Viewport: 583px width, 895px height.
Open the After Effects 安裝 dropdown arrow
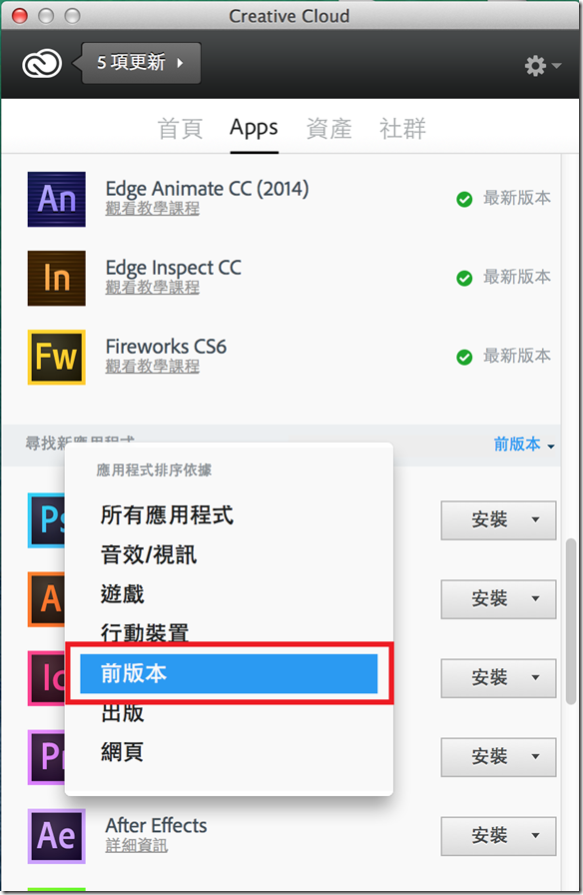point(535,836)
